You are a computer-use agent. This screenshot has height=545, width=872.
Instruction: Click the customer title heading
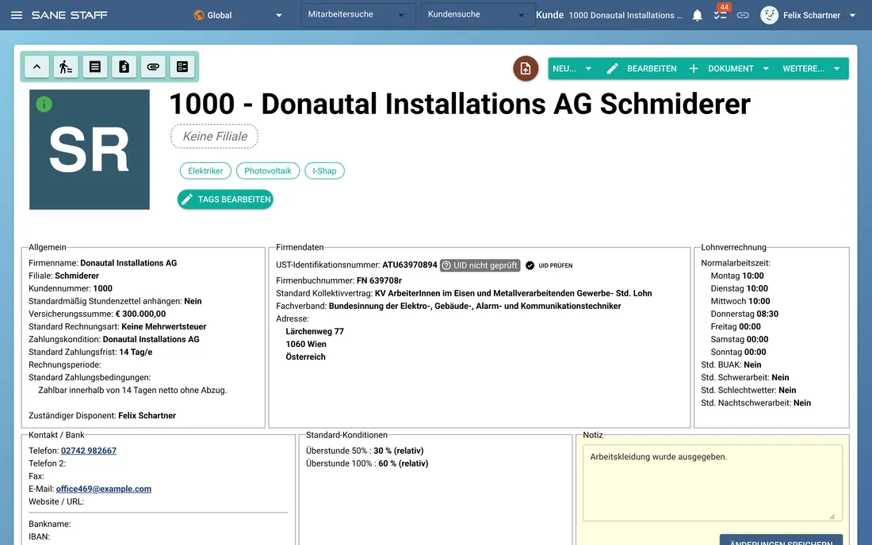pyautogui.click(x=459, y=104)
